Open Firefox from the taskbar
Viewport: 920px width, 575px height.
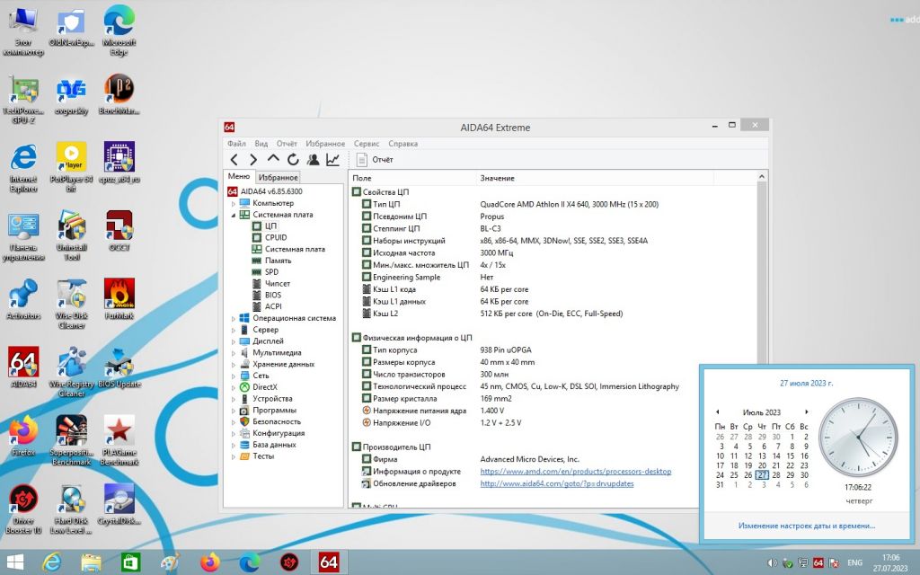tap(209, 562)
